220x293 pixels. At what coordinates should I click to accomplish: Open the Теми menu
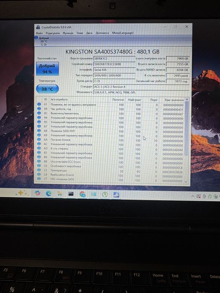tap(80, 33)
